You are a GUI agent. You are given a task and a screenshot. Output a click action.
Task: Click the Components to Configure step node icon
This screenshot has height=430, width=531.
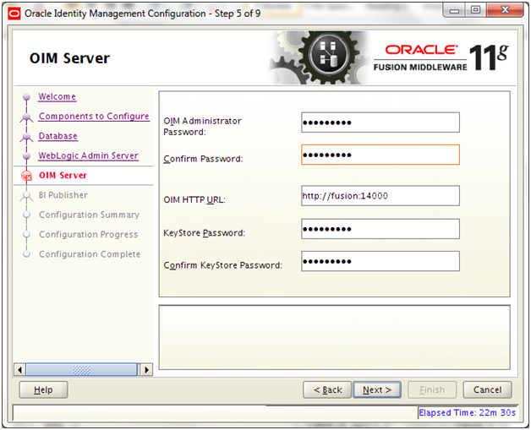26,117
